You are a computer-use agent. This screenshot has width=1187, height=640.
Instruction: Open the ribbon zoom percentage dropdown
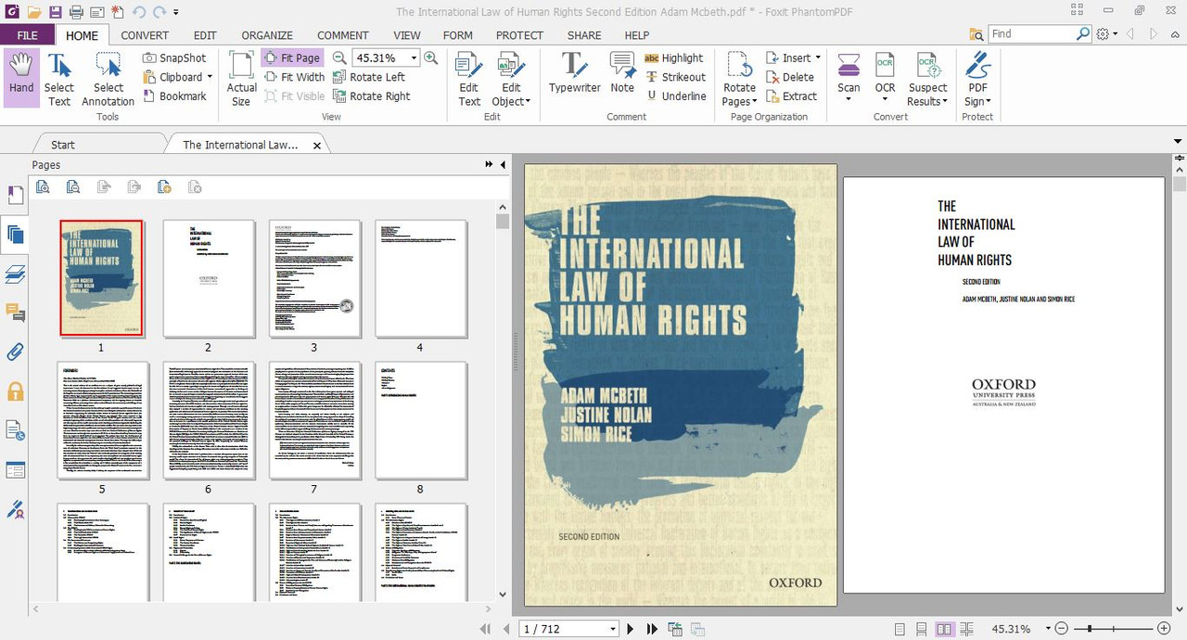coord(414,58)
